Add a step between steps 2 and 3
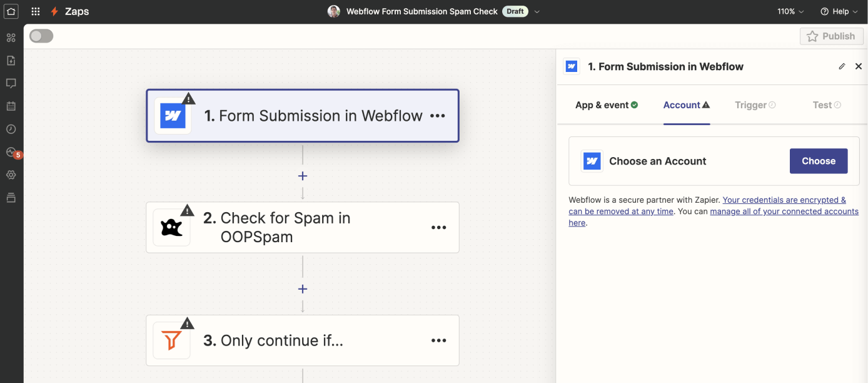Screen dimensions: 868x383 (303, 289)
